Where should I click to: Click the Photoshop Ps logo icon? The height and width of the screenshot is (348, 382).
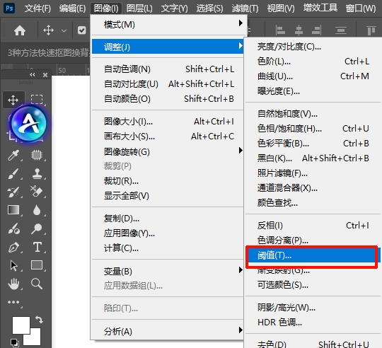point(9,8)
